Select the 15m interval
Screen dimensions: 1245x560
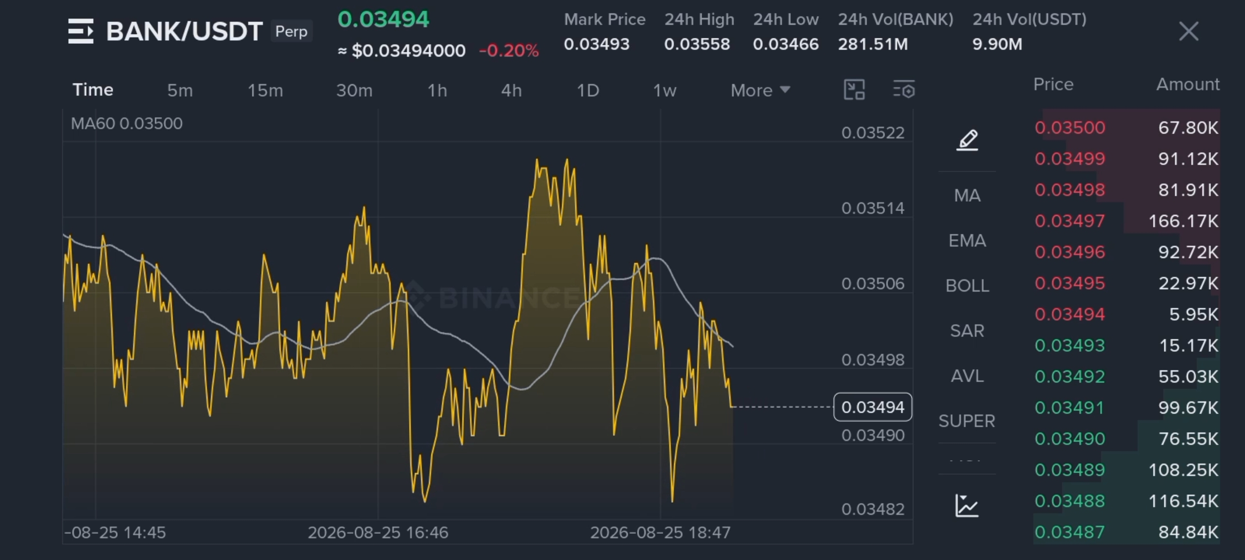click(x=265, y=90)
